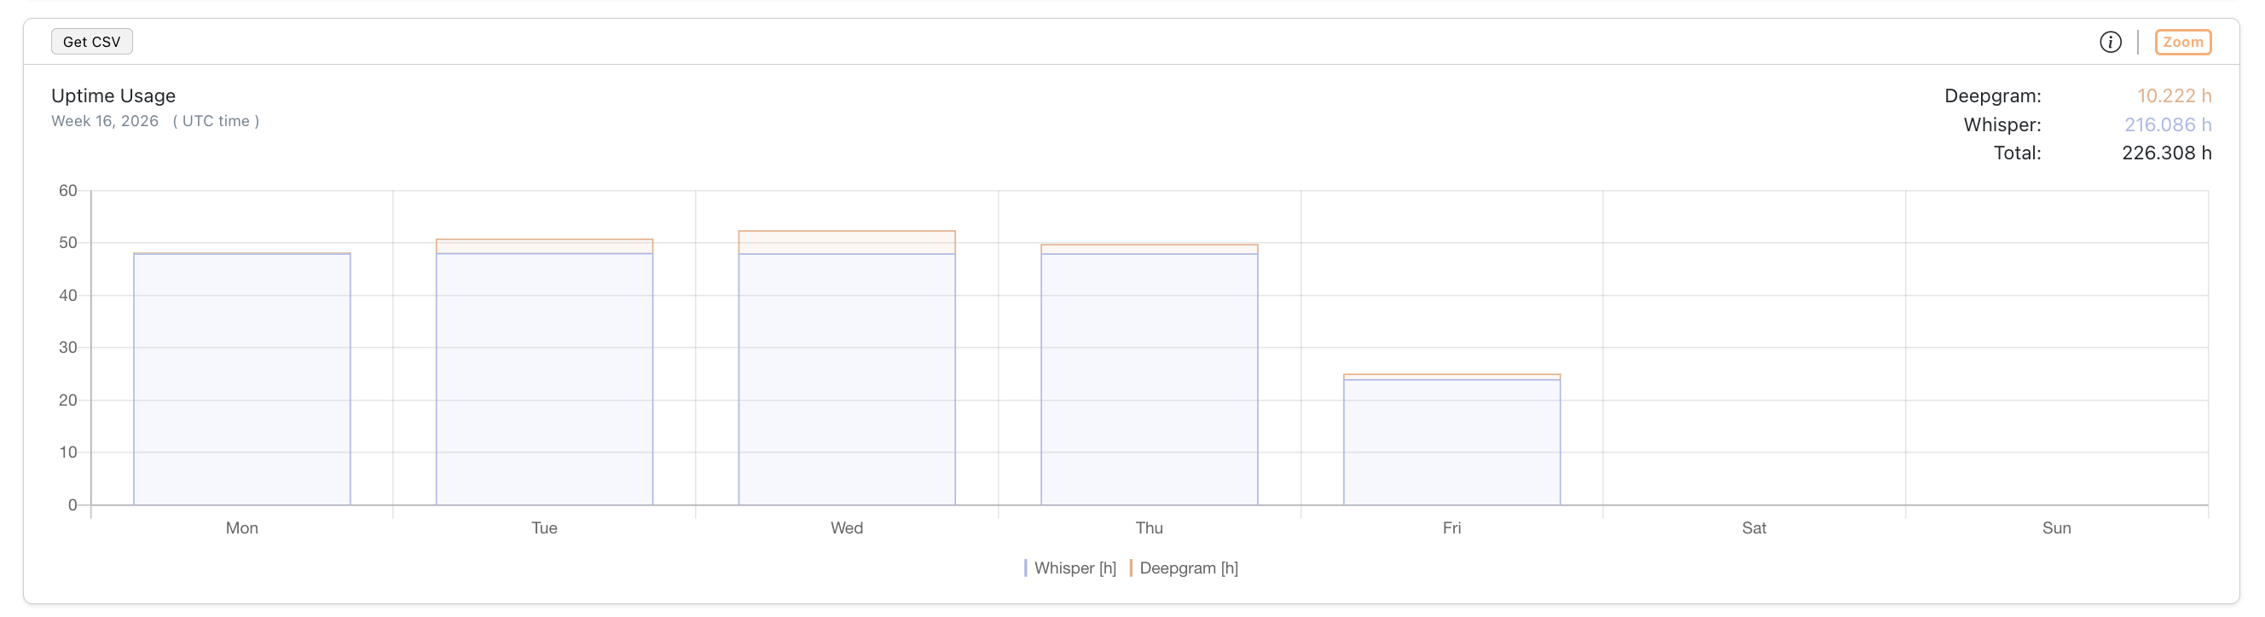Select Tuesday's Whisper bar
2265x617 pixels.
click(544, 378)
